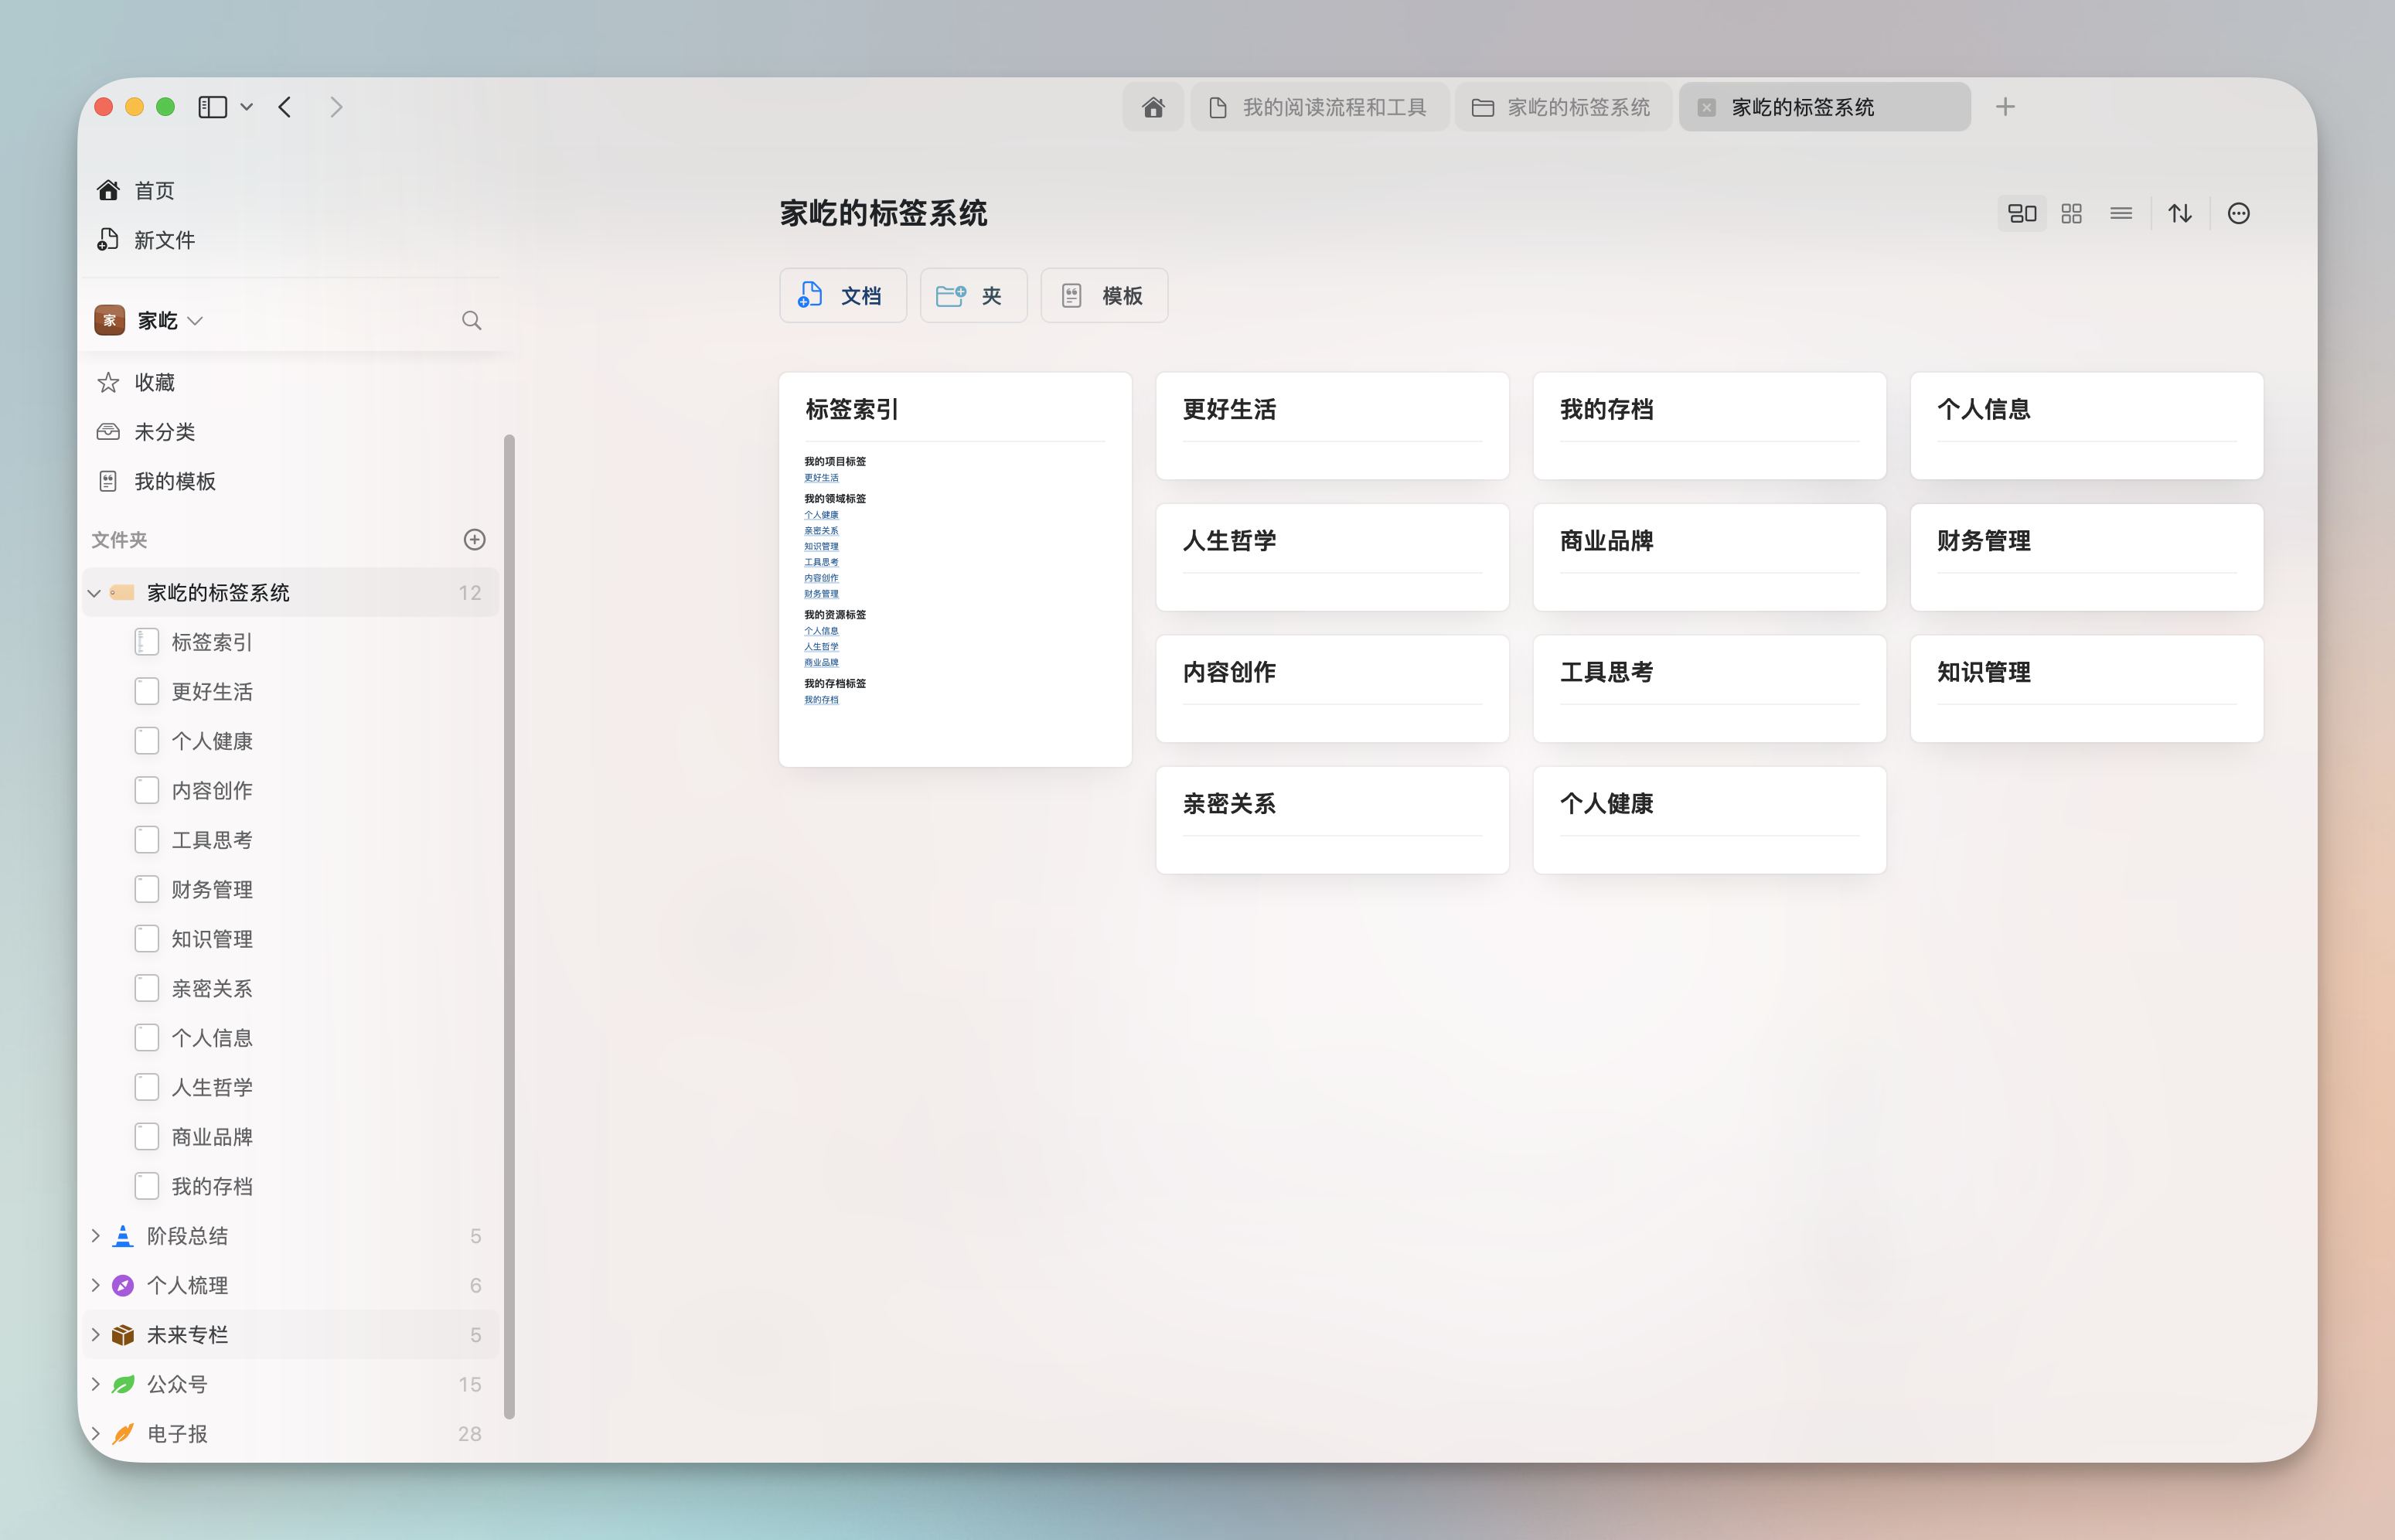Viewport: 2395px width, 1540px height.
Task: Click the sidebar search magnifier icon
Action: (471, 320)
